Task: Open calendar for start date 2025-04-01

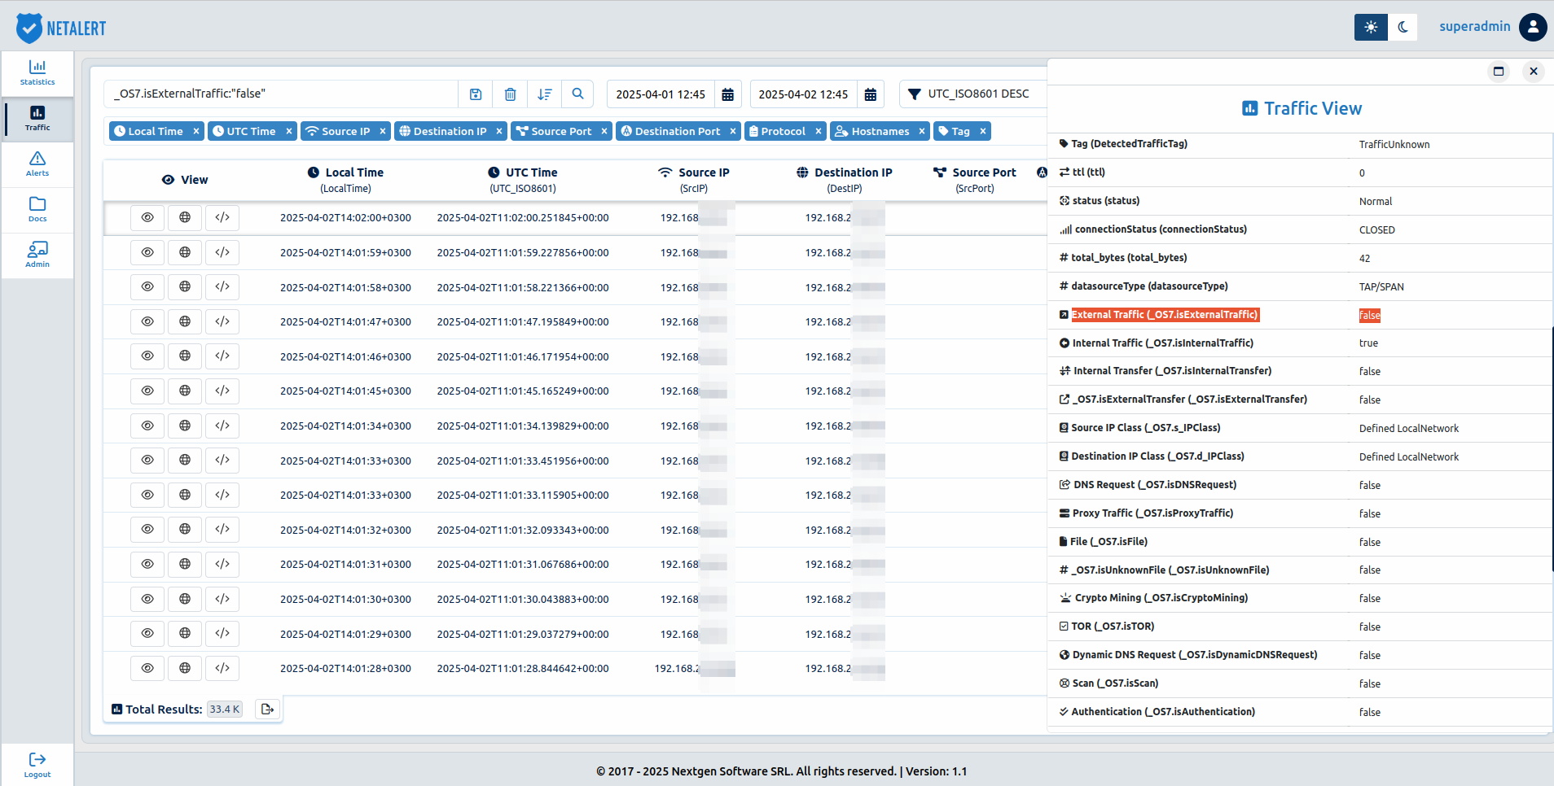Action: point(728,94)
